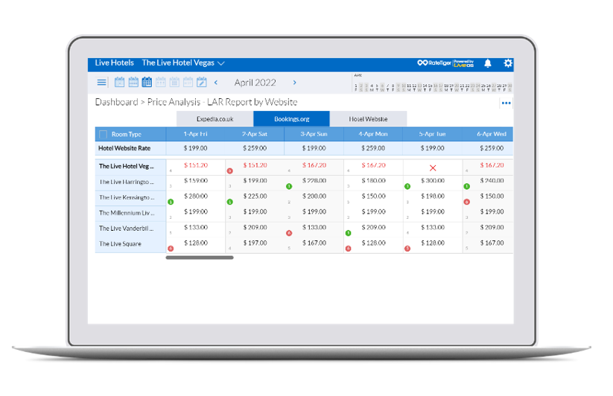Click the calendar icon with pencil
The height and width of the screenshot is (396, 613).
coord(202,82)
